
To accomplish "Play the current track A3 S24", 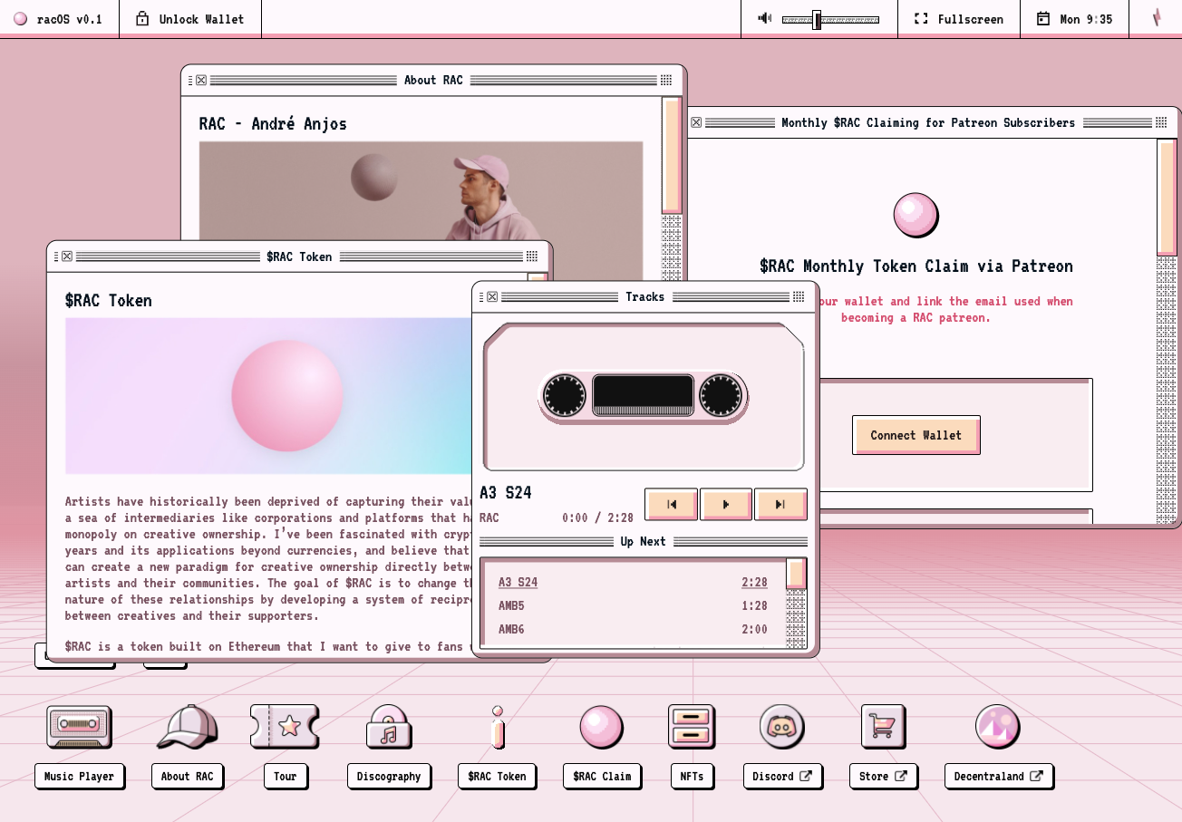I will tap(725, 505).
